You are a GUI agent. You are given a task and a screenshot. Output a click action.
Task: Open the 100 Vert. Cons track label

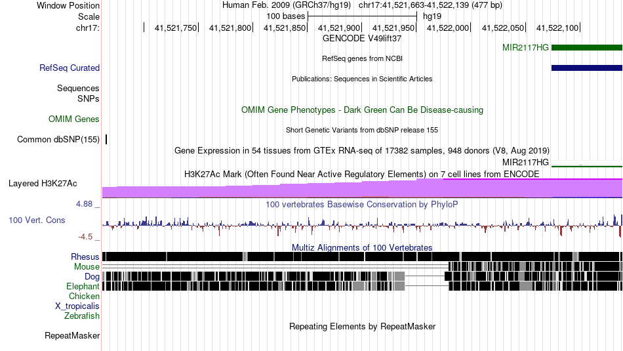point(37,220)
